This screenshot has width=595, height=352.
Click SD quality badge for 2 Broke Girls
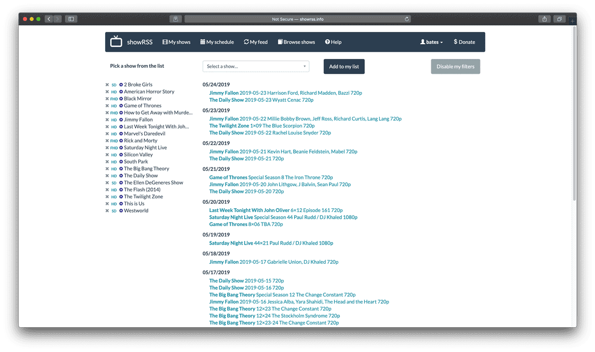114,85
